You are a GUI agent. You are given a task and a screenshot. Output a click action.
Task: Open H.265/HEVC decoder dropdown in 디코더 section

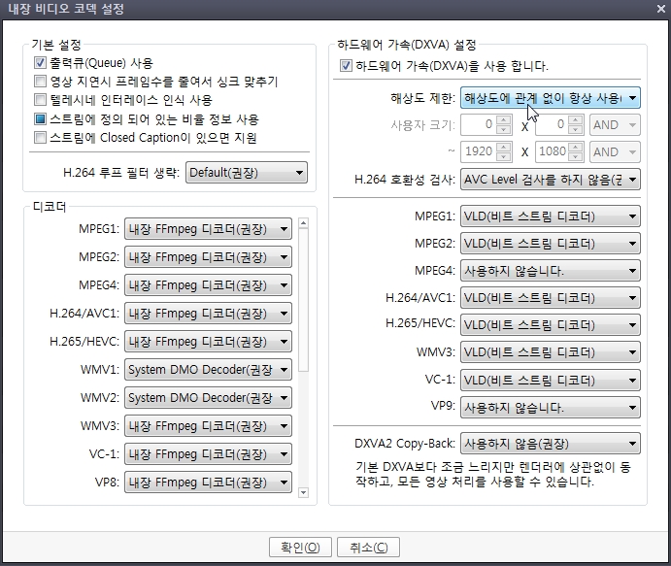(x=208, y=342)
